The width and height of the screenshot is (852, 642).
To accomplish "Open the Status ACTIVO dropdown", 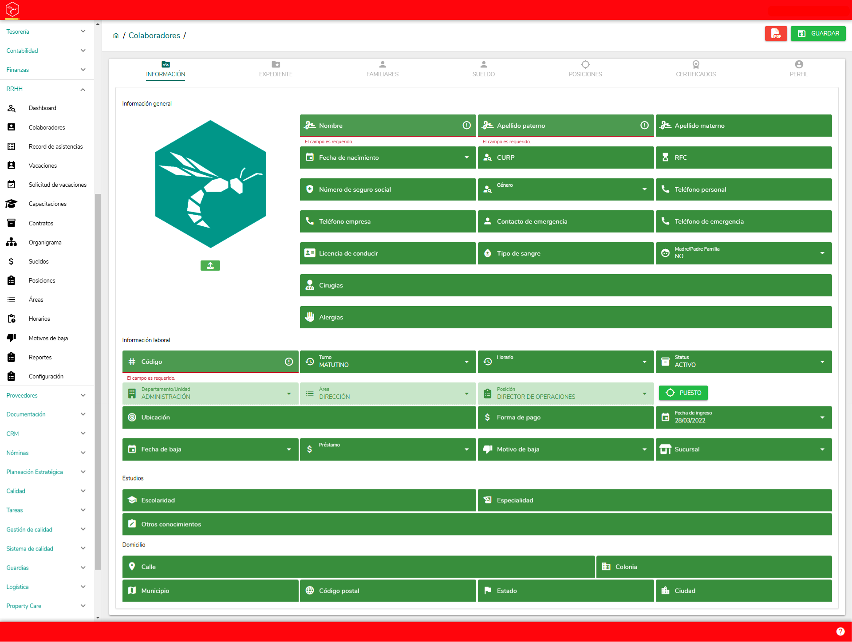I will coord(744,362).
